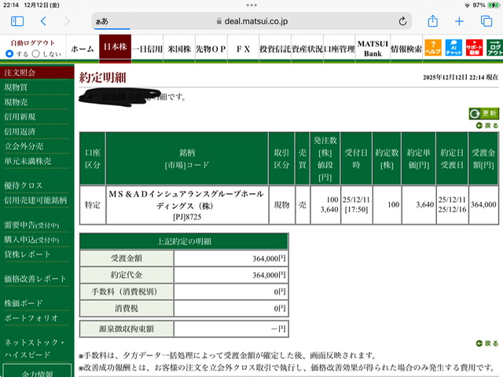This screenshot has height=377, width=503.
Task: Select auto logout しない radio button
Action: pos(36,53)
